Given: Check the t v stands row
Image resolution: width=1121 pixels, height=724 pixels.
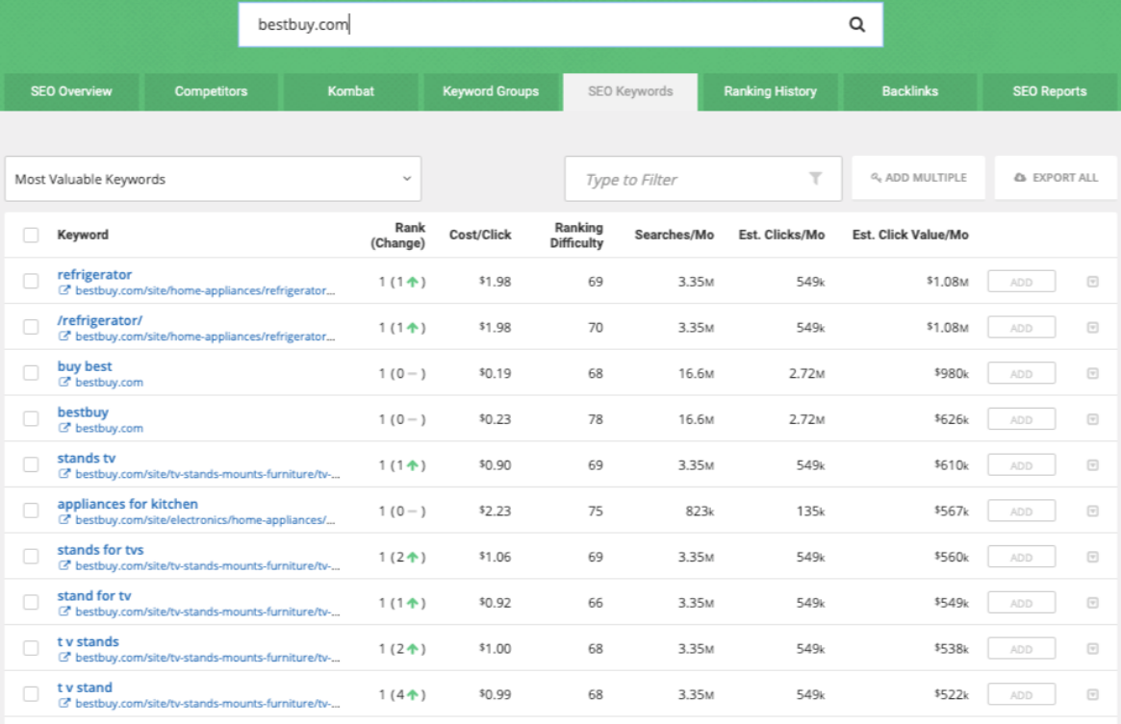Looking at the screenshot, I should [31, 647].
